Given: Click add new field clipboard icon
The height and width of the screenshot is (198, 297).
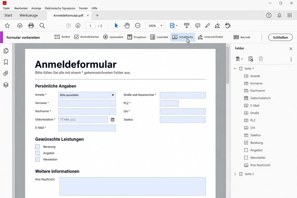Looking at the screenshot, I should tap(251, 59).
